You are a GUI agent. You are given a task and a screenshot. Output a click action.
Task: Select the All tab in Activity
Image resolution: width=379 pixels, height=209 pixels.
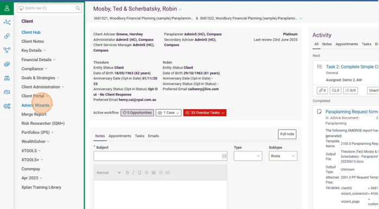pos(316,44)
